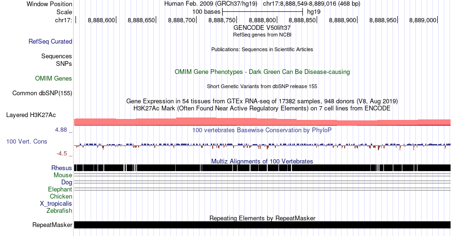The width and height of the screenshot is (451, 236).
Task: Click the RepeatMasker track label
Action: point(52,225)
